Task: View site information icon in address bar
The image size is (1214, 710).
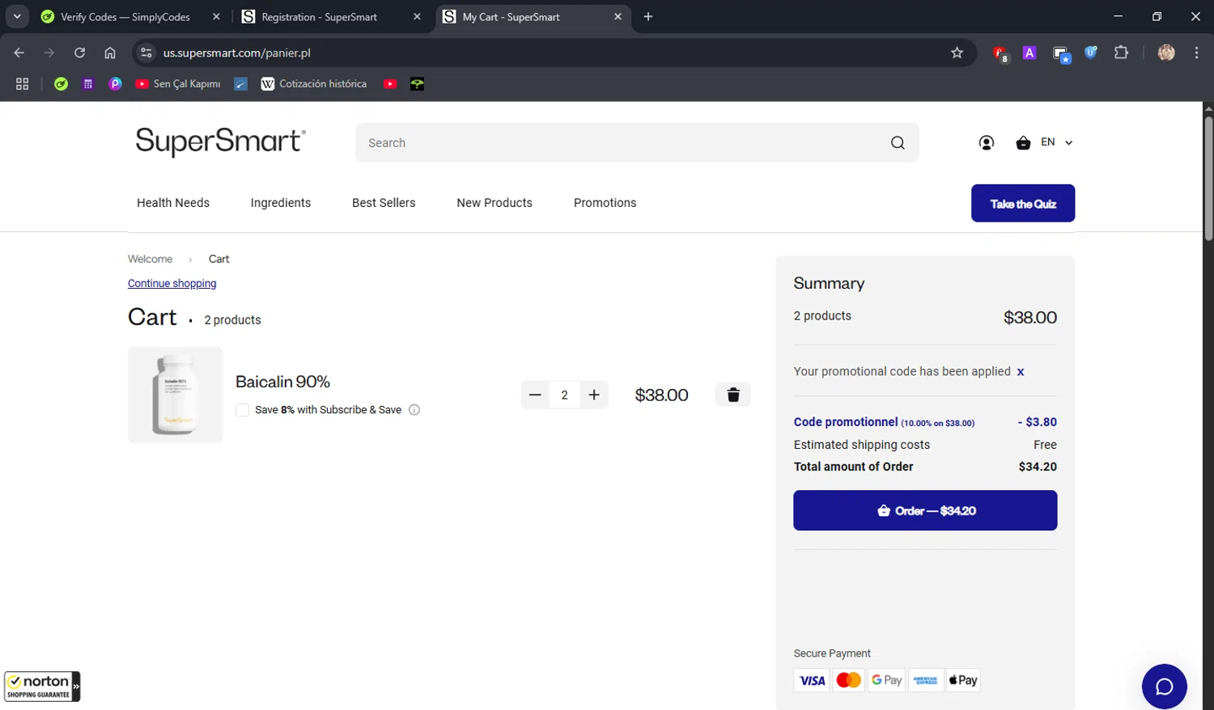Action: [x=146, y=53]
